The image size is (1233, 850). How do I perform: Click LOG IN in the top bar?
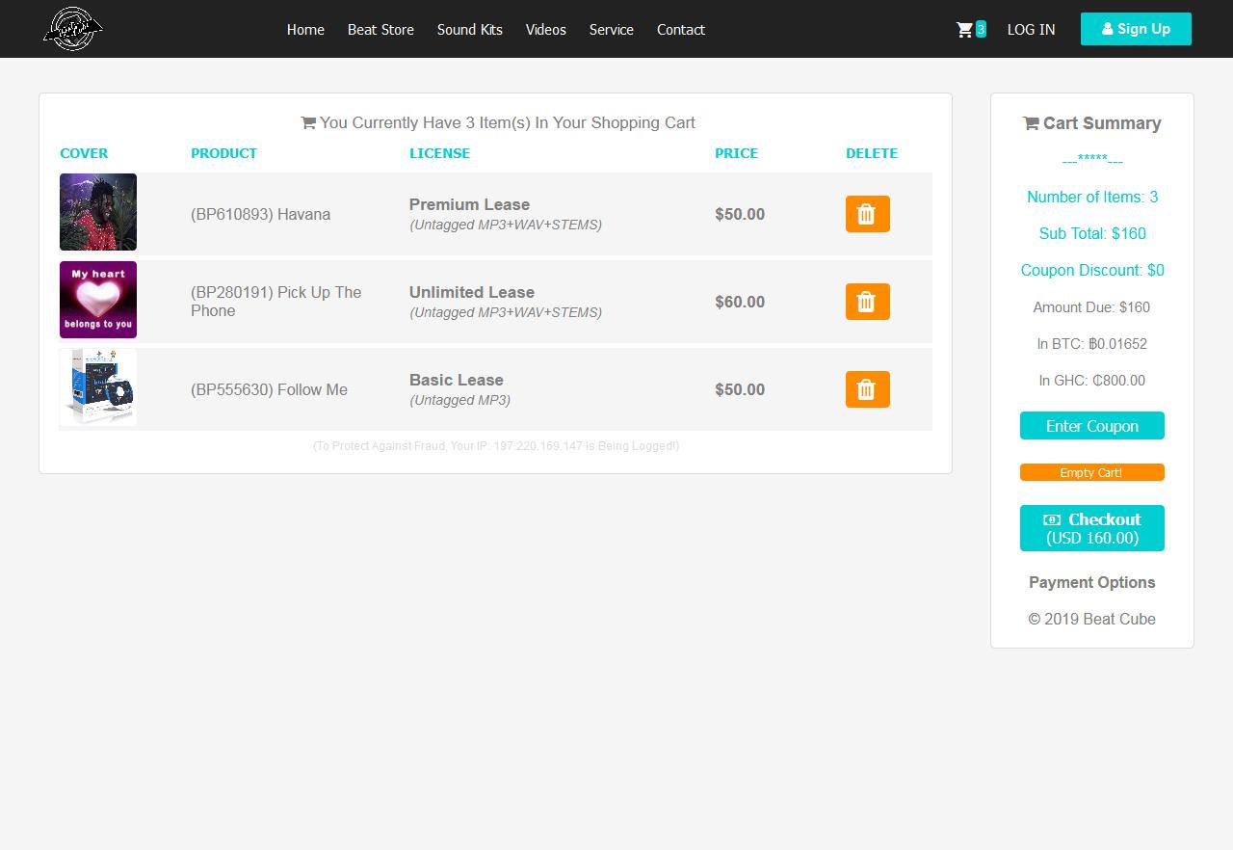click(1031, 30)
